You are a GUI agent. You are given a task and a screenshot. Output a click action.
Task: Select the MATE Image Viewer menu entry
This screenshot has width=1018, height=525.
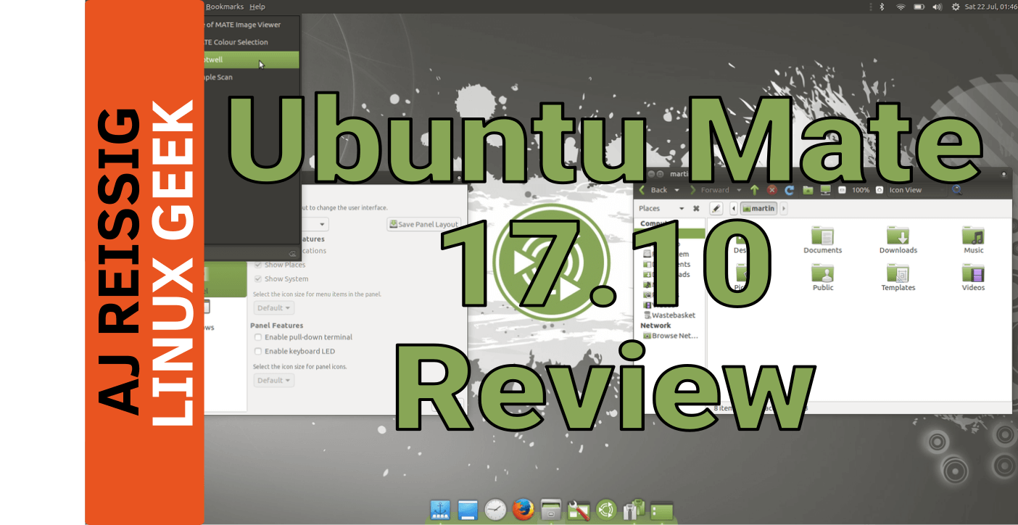(252, 25)
